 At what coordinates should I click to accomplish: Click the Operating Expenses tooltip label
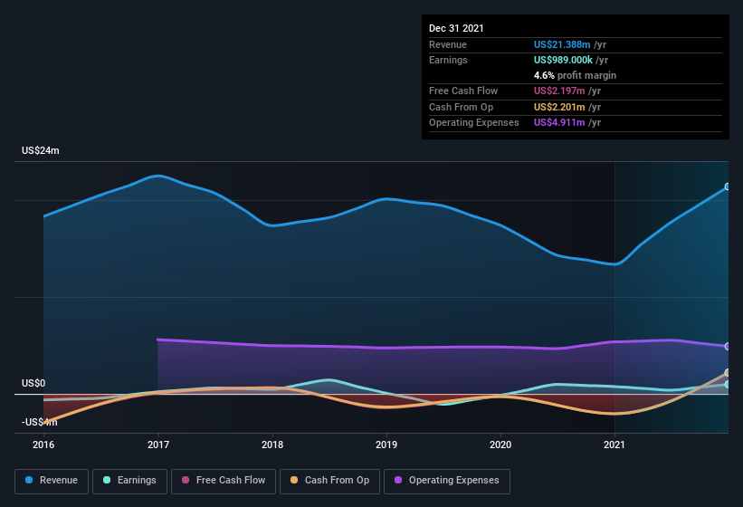pos(474,122)
